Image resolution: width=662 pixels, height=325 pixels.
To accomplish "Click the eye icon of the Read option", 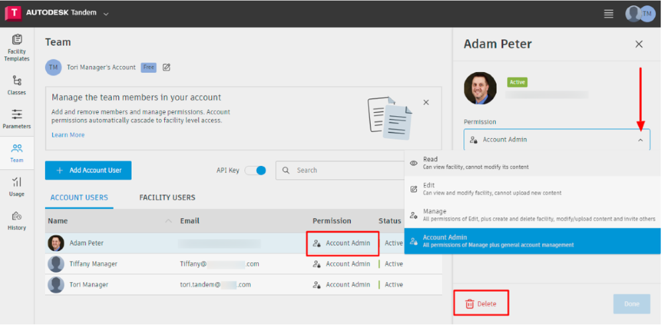I will click(414, 162).
